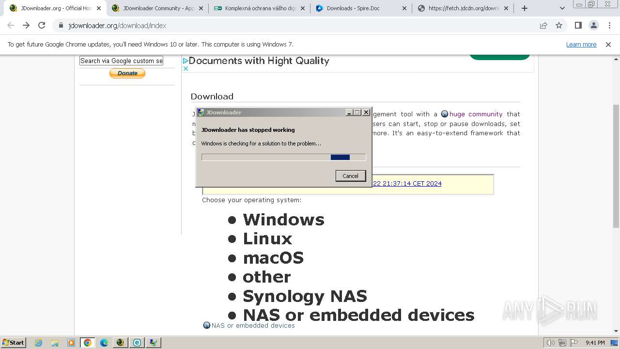Choose Windows operating system
620x349 pixels.
pyautogui.click(x=283, y=220)
